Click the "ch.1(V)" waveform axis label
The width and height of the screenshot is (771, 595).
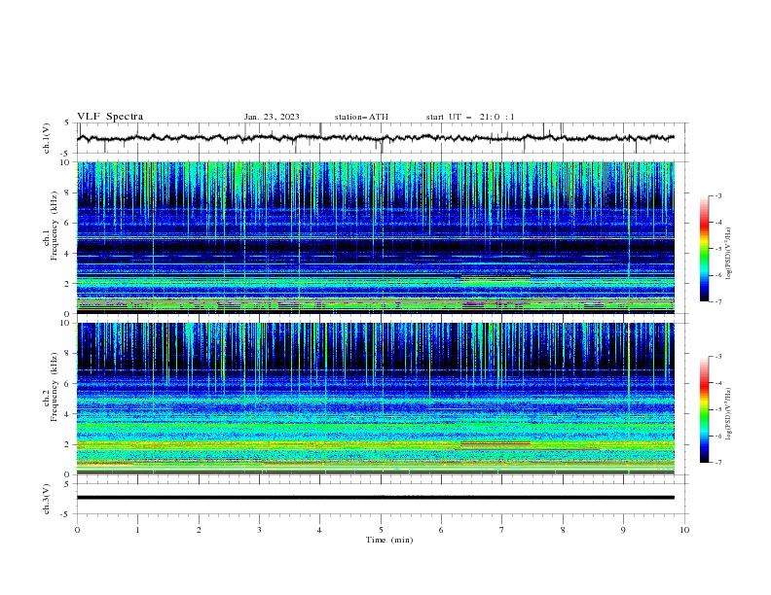pos(47,138)
